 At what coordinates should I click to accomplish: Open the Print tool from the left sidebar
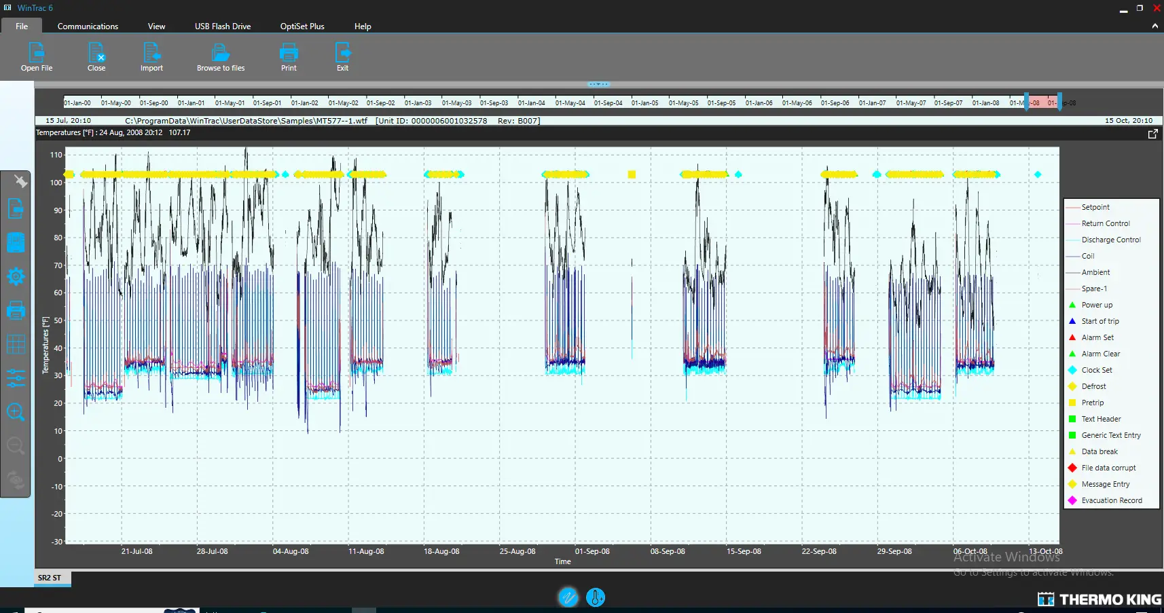(x=16, y=310)
